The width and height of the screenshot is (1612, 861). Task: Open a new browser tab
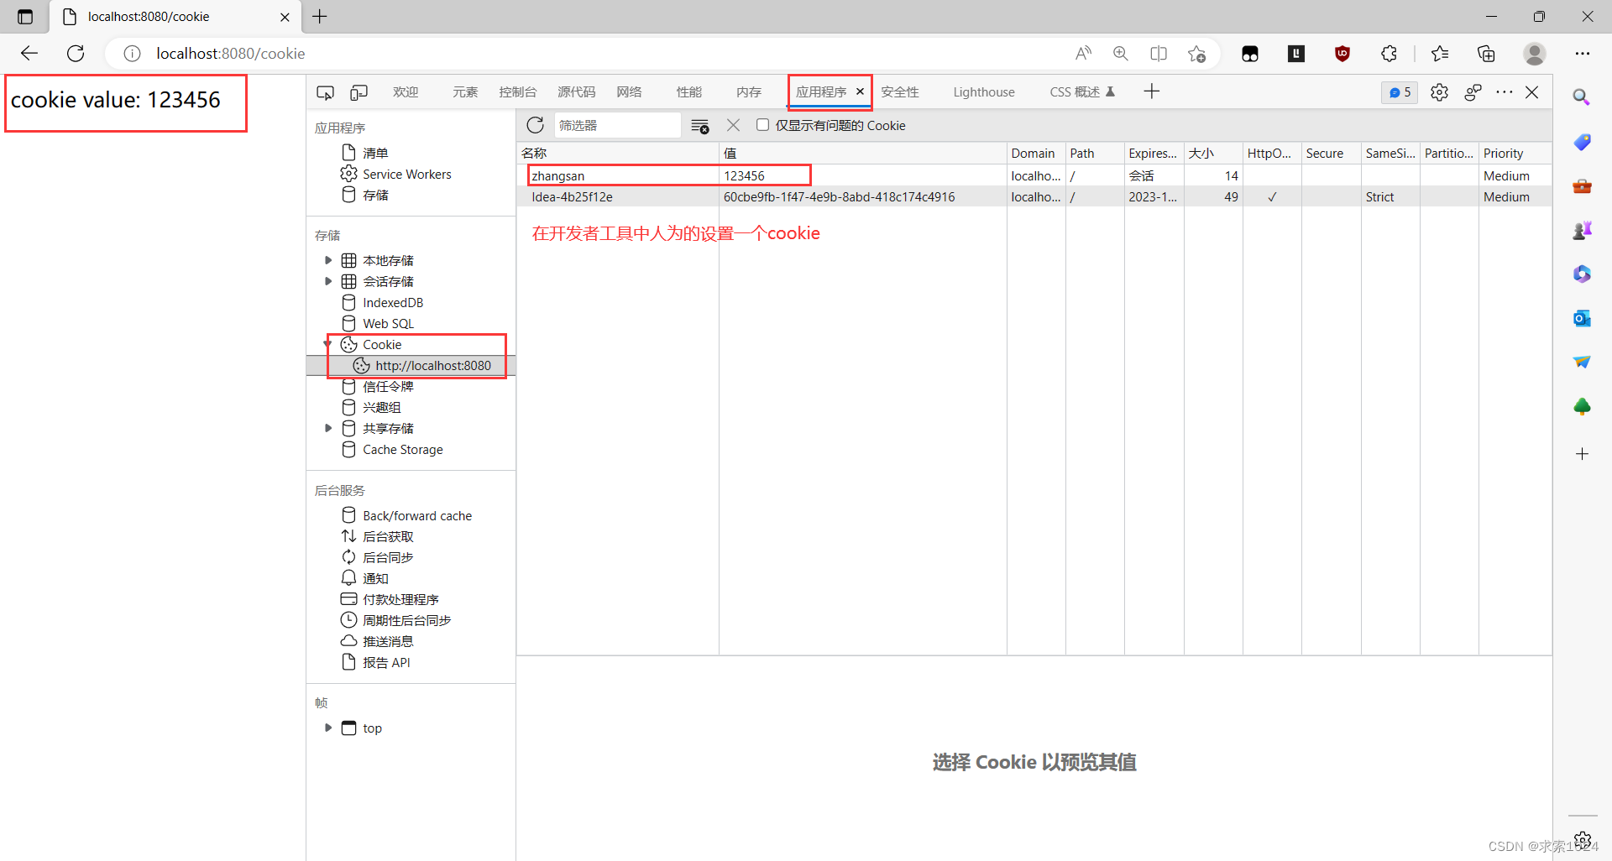(320, 16)
